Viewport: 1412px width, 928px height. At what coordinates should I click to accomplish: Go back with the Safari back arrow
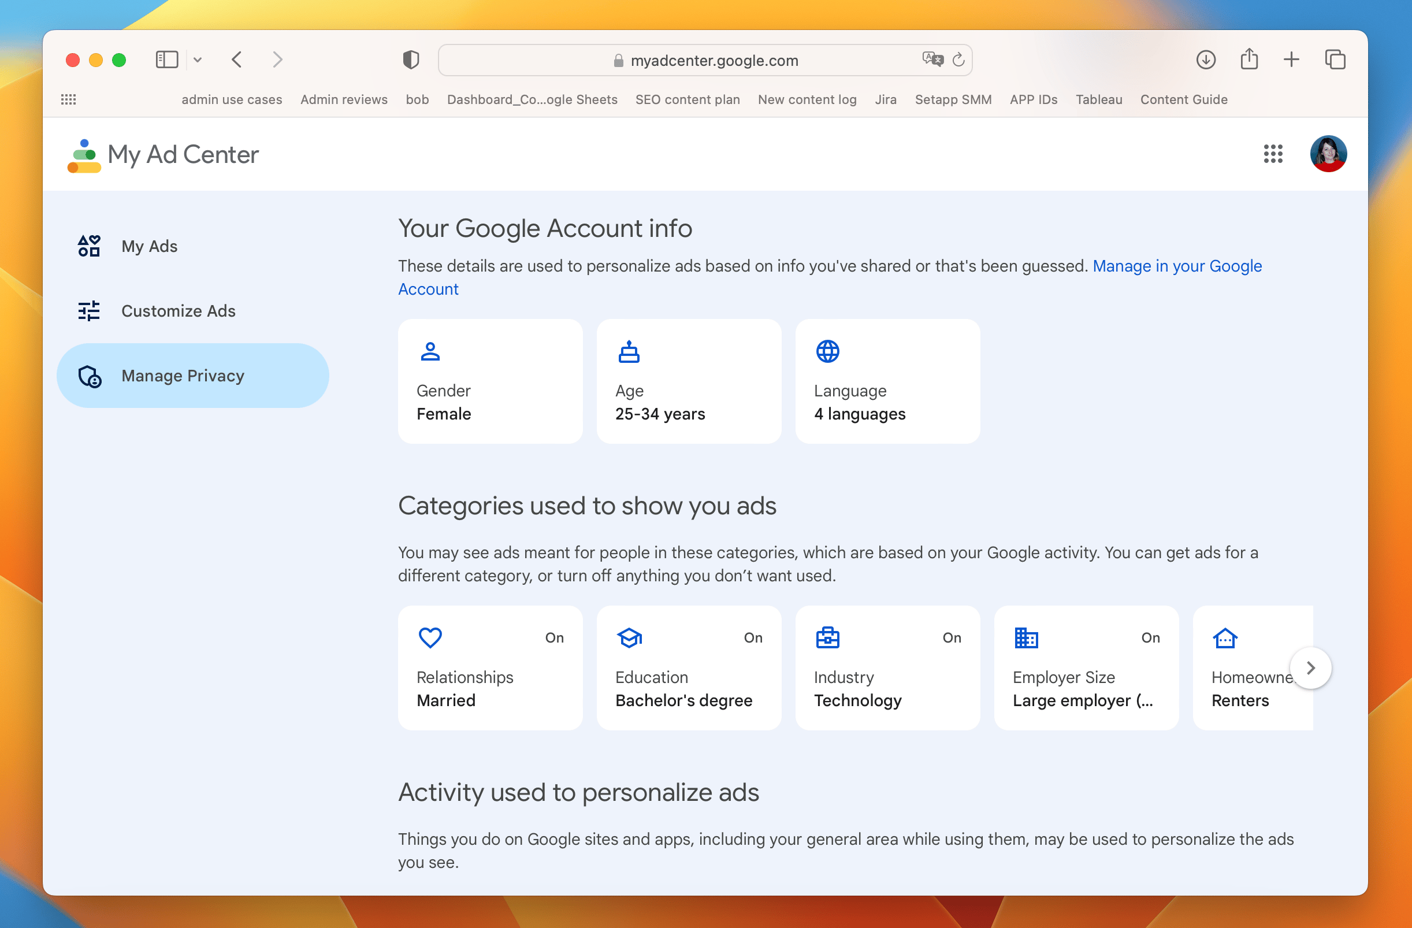coord(237,60)
